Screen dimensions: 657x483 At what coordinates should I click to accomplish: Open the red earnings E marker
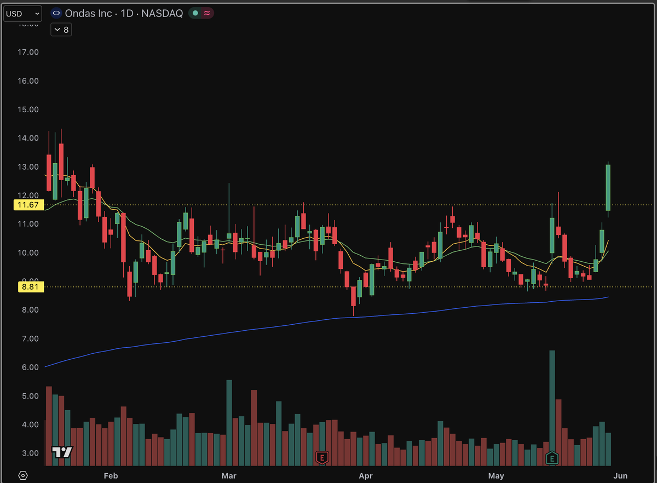coord(322,457)
